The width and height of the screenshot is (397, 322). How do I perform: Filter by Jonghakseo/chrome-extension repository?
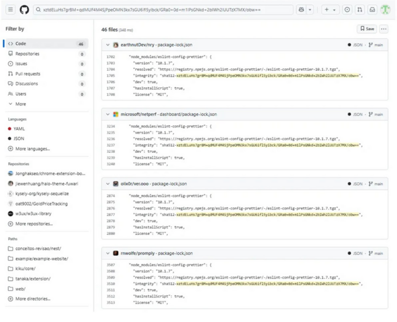[x=47, y=174]
